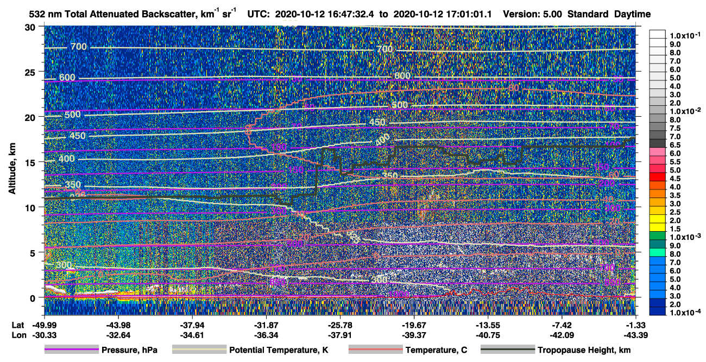Click the '350' contour label near left edge
Image resolution: width=706 pixels, height=362 pixels.
click(x=73, y=185)
